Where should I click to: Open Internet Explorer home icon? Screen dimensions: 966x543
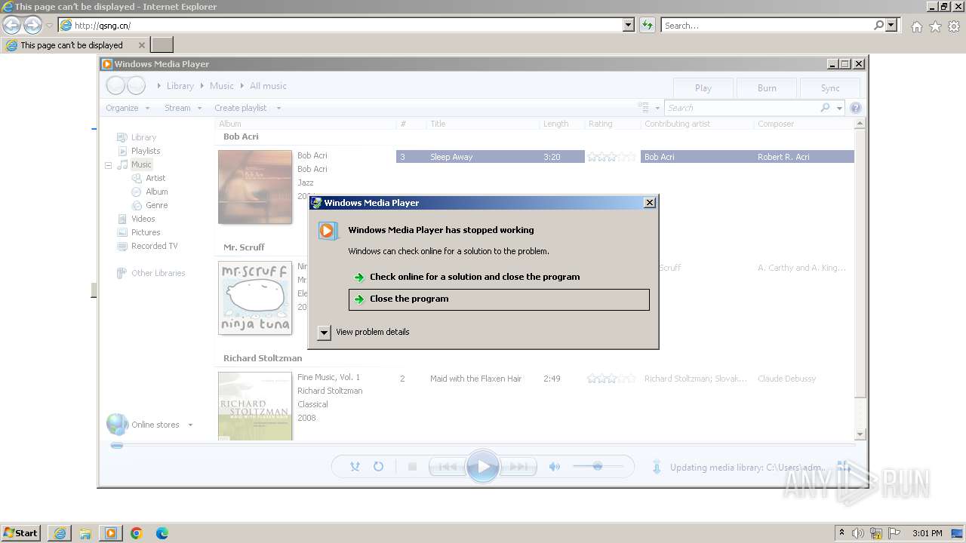(916, 26)
